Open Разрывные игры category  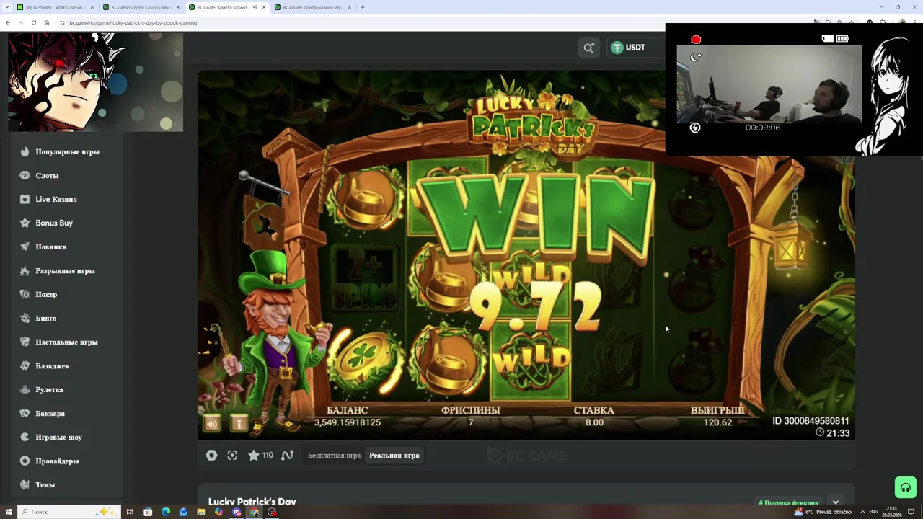coord(65,270)
